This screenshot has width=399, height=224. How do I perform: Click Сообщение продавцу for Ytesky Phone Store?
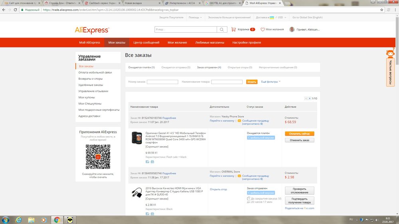point(255,122)
